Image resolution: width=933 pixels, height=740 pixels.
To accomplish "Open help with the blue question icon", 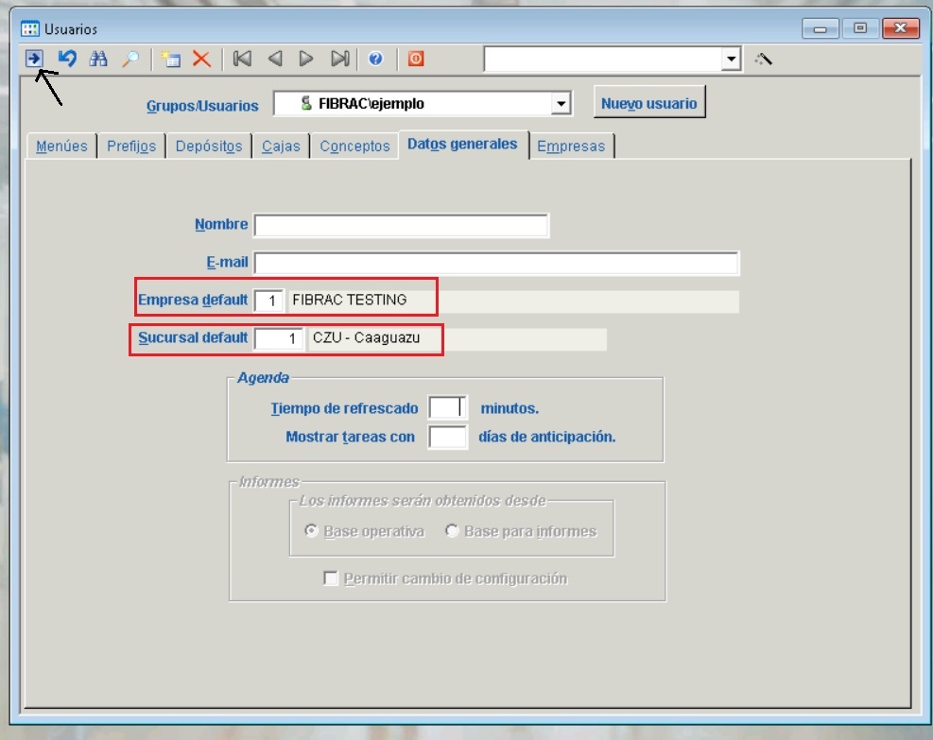I will click(375, 59).
